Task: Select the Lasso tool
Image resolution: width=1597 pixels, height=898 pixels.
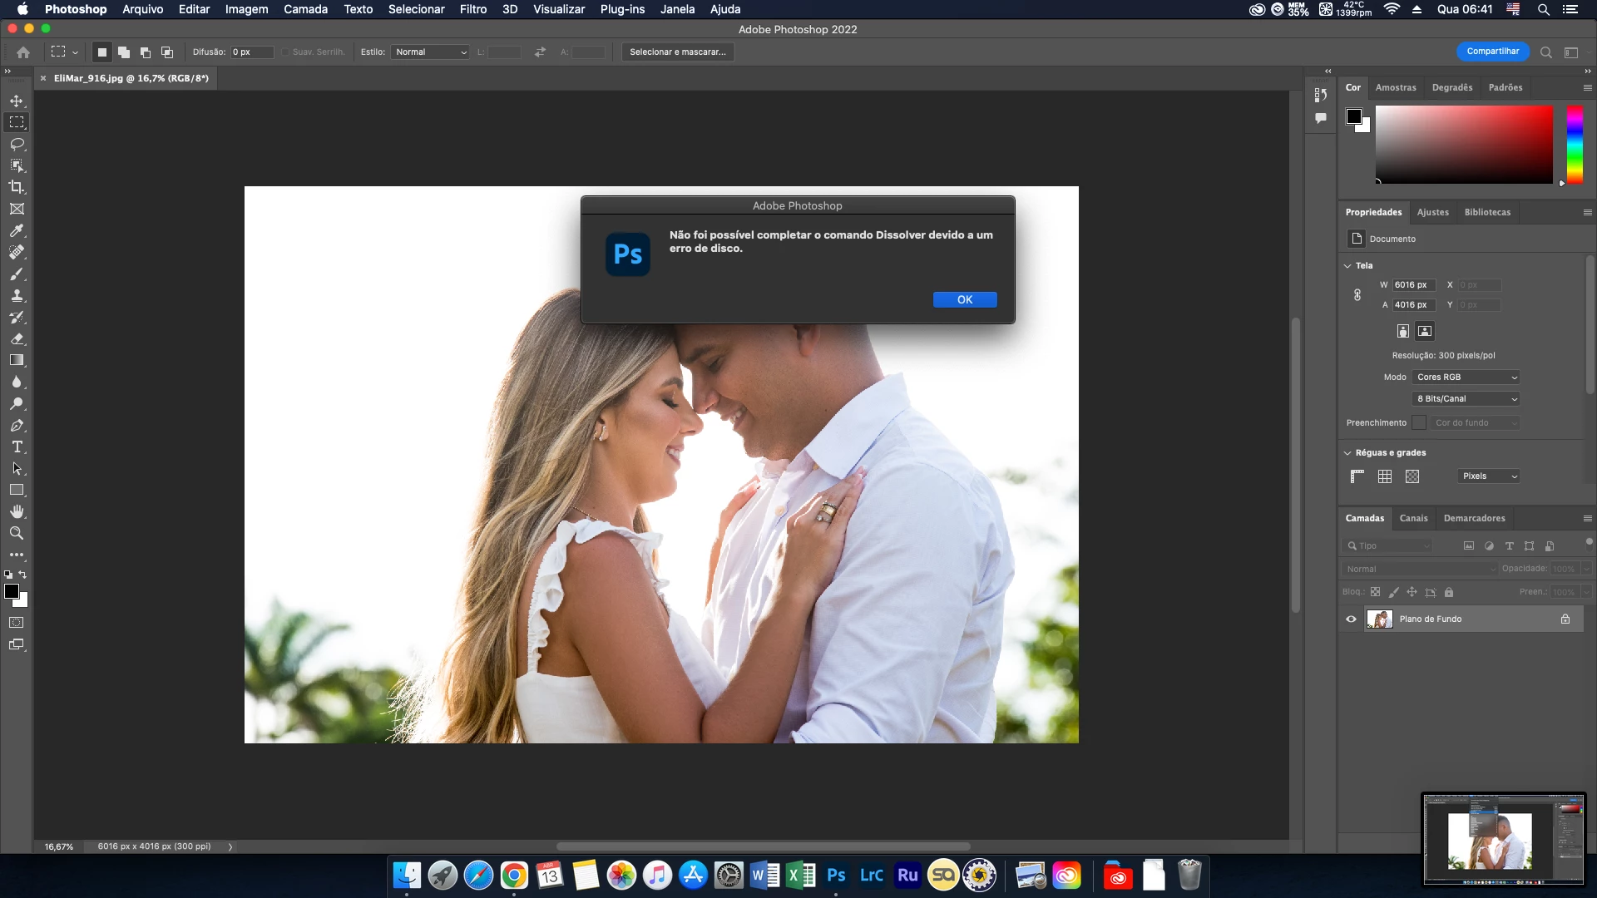Action: pos(17,144)
